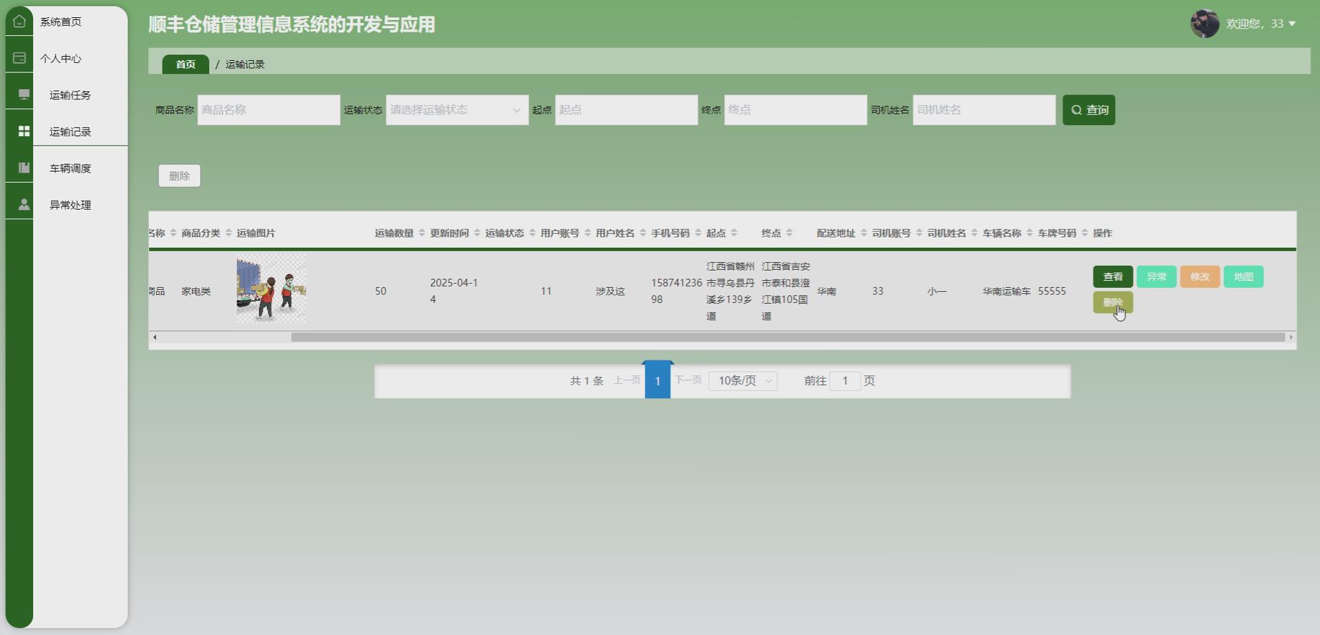Expand the user menu beside 欢迎您
1320x635 pixels.
coord(1293,23)
